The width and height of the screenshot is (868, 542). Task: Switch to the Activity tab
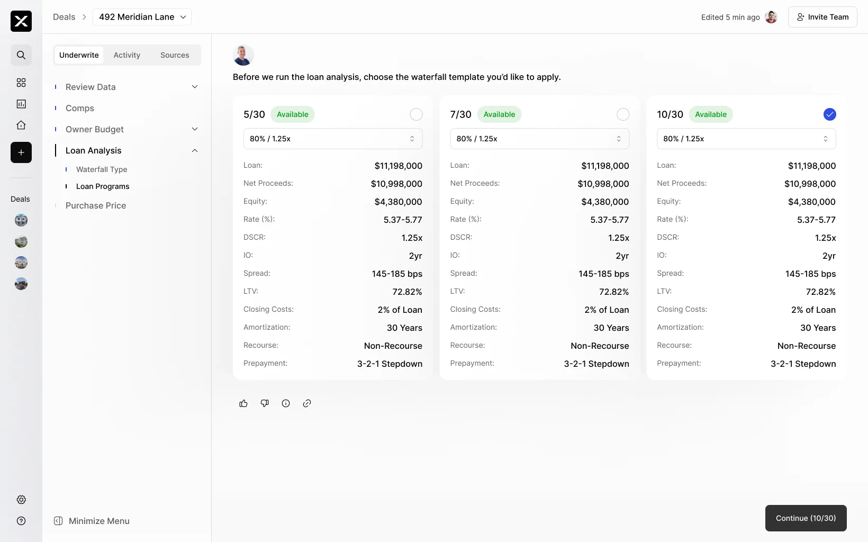(127, 55)
